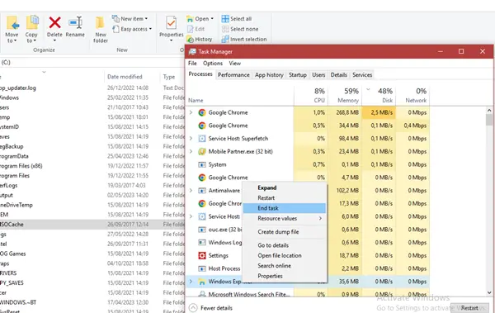Choose Go to details in context menu
The image size is (495, 313).
tap(285, 245)
